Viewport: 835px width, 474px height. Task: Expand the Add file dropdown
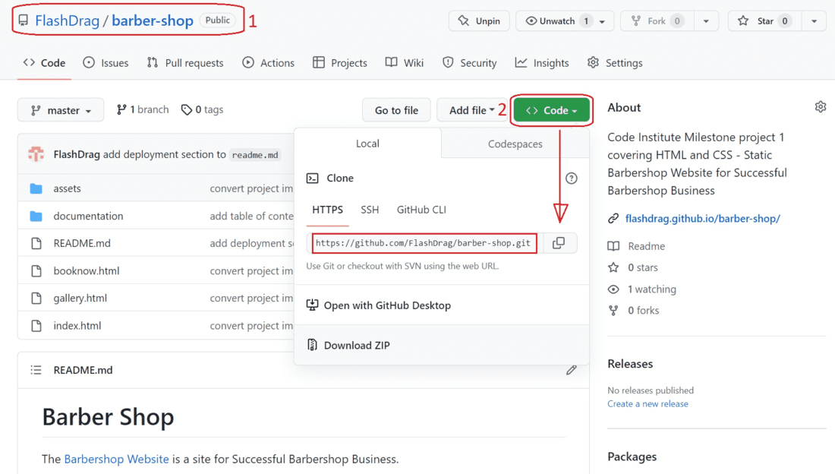(472, 110)
